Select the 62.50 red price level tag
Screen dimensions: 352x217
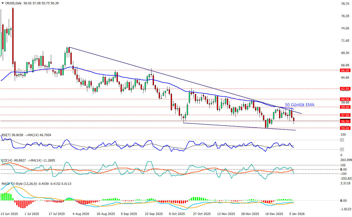[345, 89]
